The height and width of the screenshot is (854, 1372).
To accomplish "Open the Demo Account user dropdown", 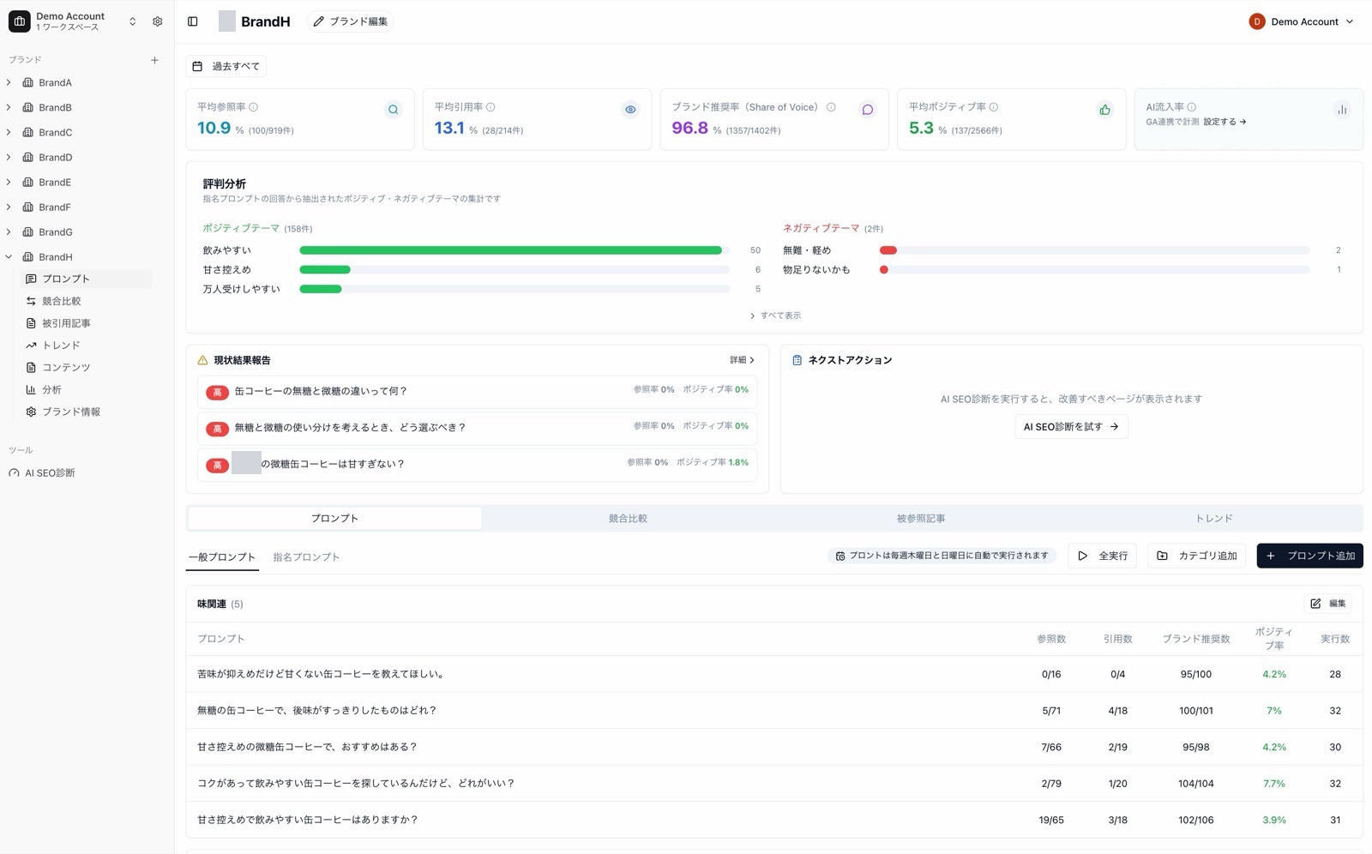I will coord(1302,21).
